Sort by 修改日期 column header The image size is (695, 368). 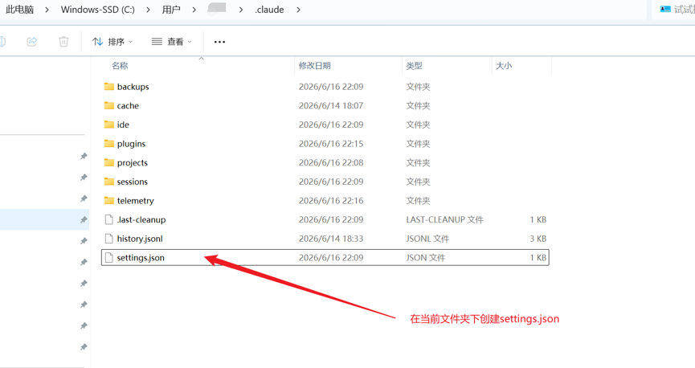(x=315, y=66)
